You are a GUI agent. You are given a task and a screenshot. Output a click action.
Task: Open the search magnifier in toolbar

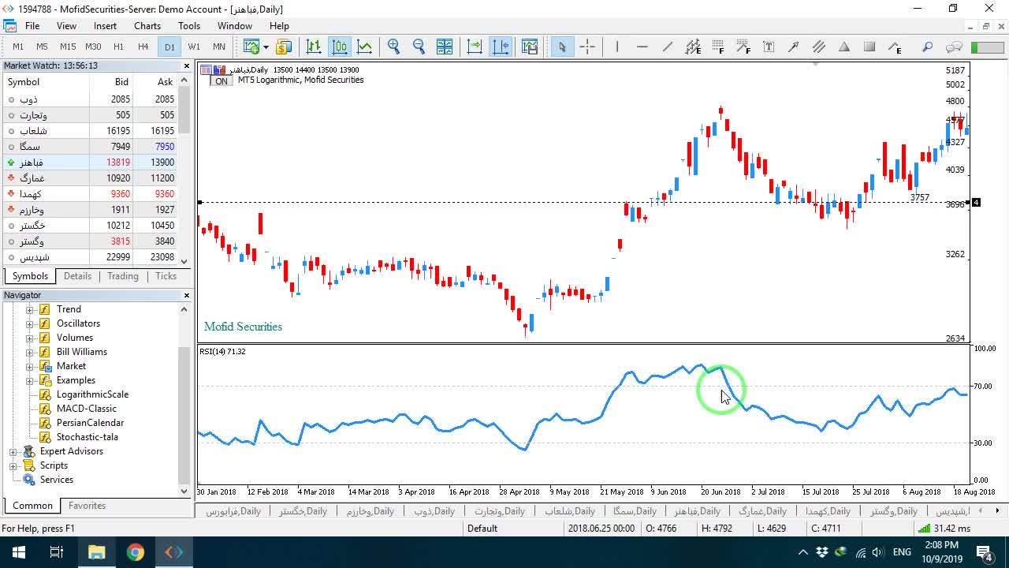928,47
